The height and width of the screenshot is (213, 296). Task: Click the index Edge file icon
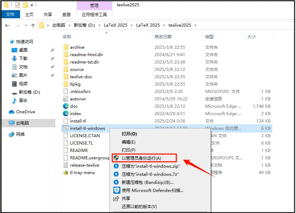tap(66, 113)
